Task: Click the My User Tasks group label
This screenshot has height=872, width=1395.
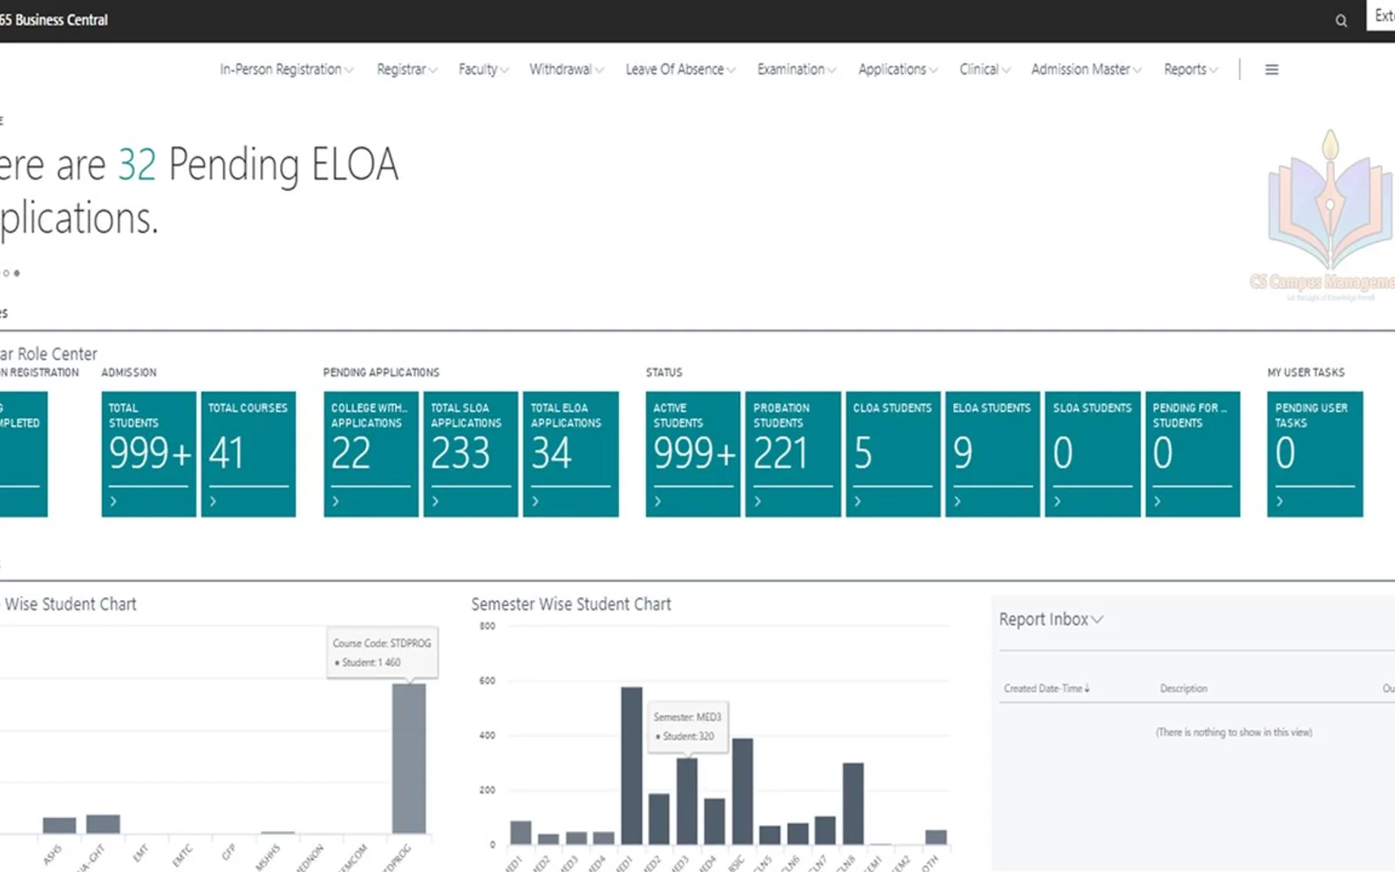Action: (1306, 372)
